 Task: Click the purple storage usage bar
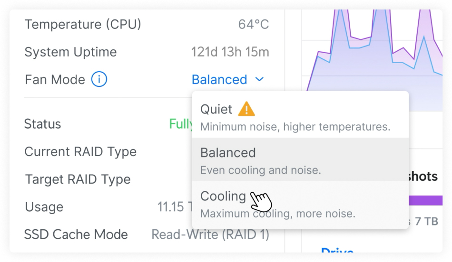point(425,201)
